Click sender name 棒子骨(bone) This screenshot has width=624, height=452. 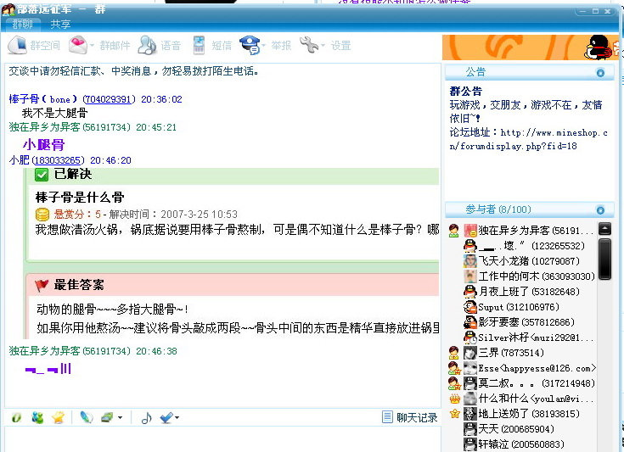(43, 99)
